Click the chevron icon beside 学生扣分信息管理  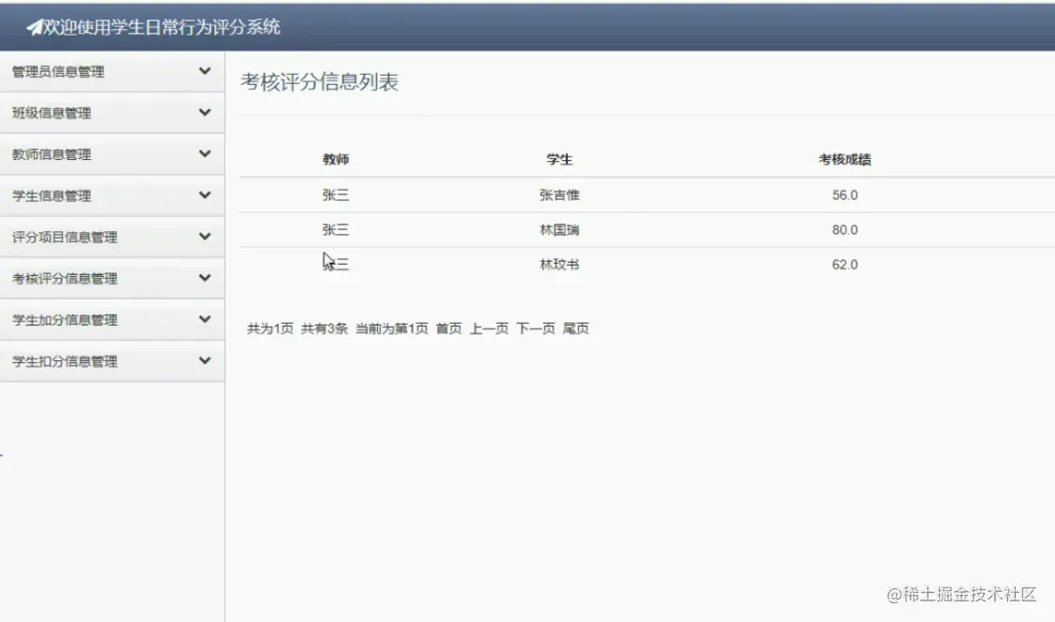(205, 361)
